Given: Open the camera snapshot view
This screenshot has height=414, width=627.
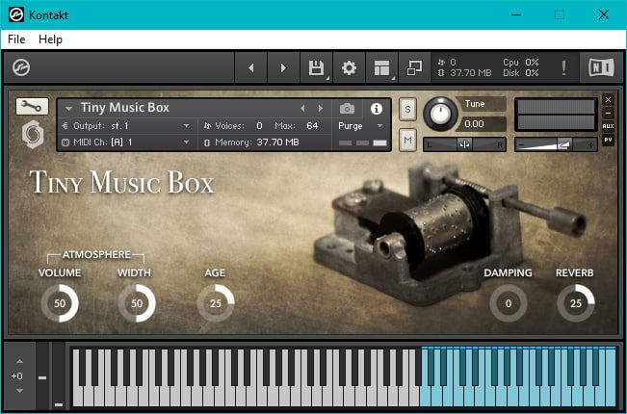Looking at the screenshot, I should point(347,108).
